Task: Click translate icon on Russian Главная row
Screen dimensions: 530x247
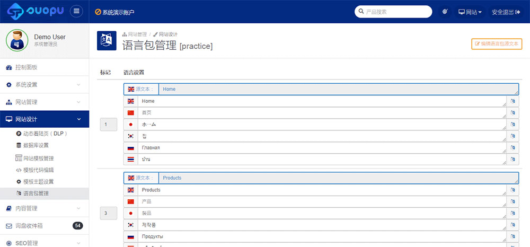Action: tap(513, 148)
